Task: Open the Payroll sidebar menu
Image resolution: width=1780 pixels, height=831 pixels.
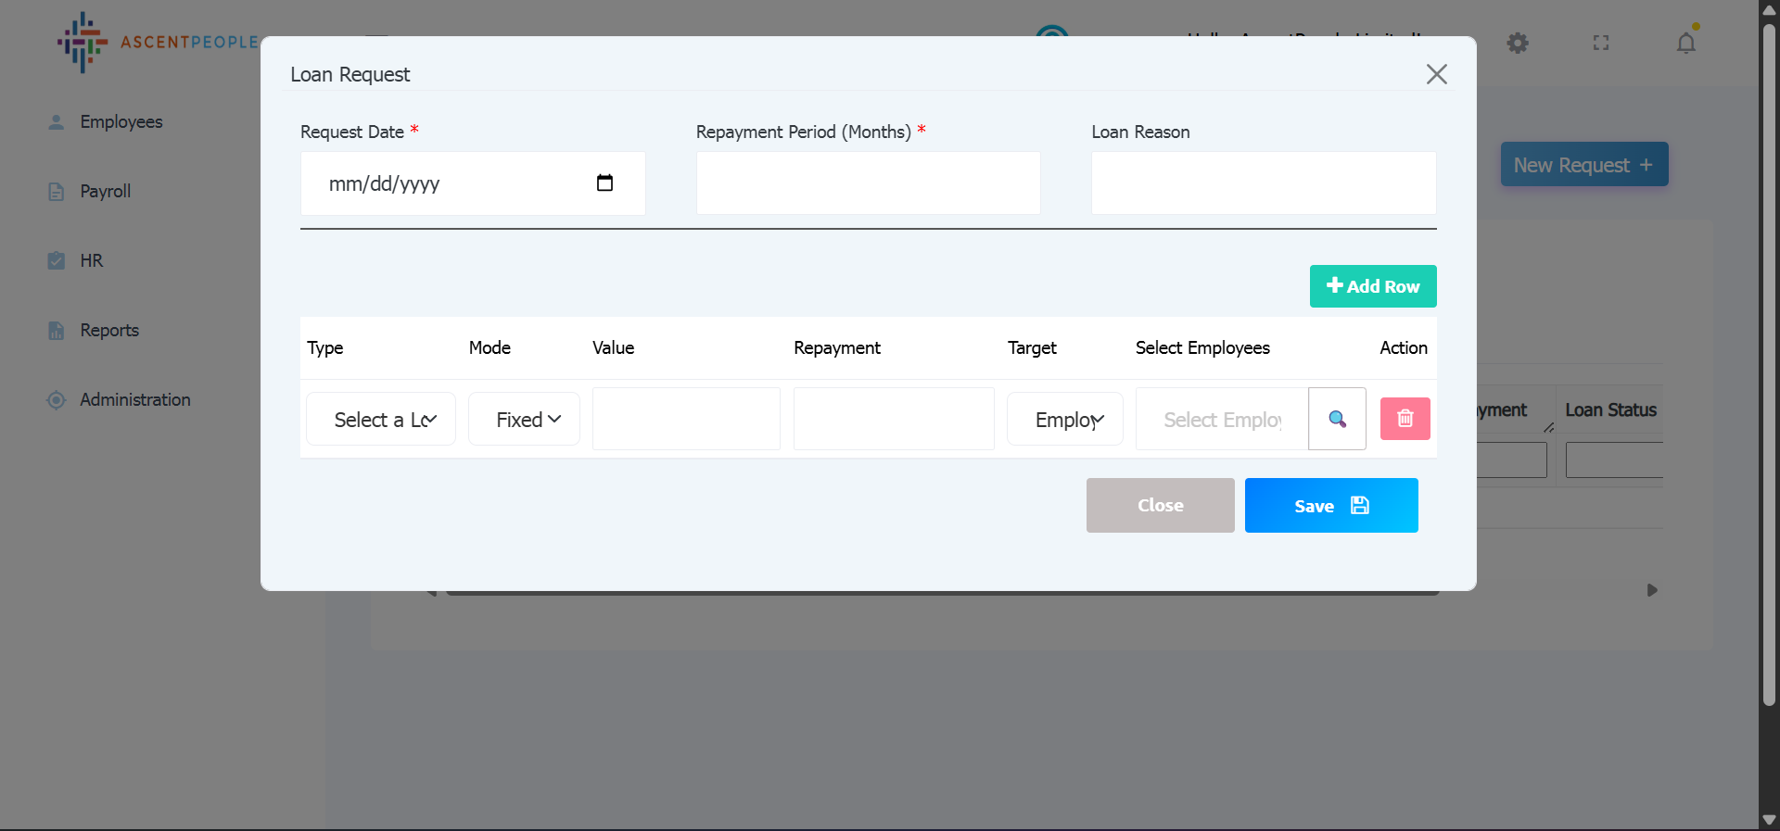Action: (x=105, y=192)
